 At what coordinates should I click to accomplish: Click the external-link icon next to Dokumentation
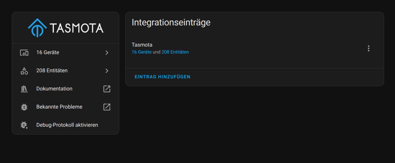point(107,89)
